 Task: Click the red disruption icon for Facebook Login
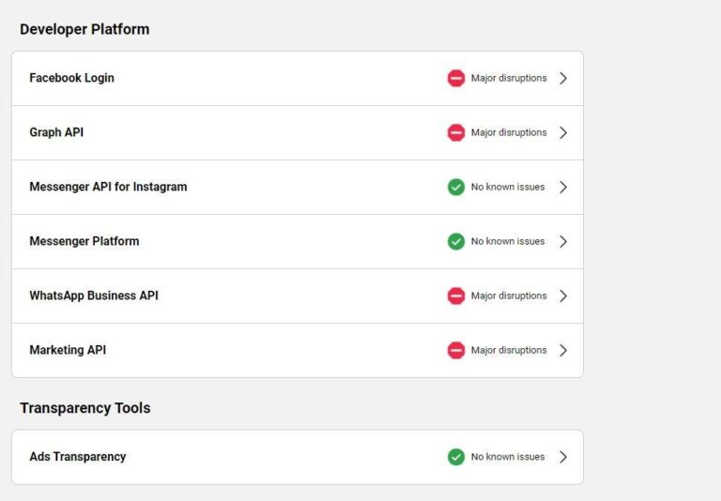(456, 78)
